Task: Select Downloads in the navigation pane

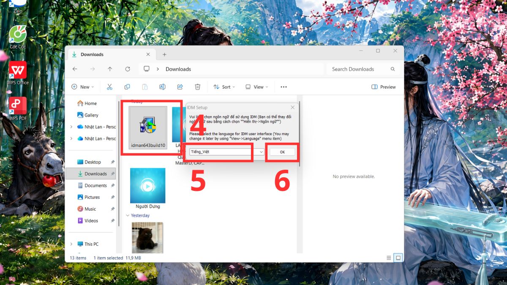Action: (90, 174)
